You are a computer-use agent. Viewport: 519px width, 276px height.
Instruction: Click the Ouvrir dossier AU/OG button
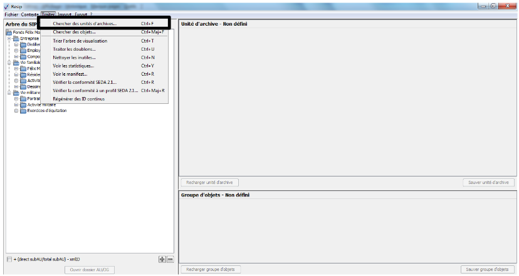pos(90,270)
